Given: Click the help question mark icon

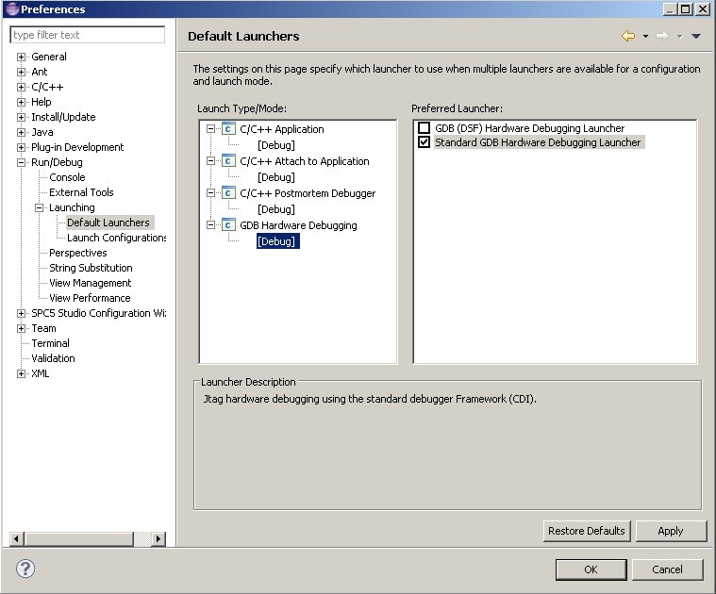Looking at the screenshot, I should [x=25, y=569].
